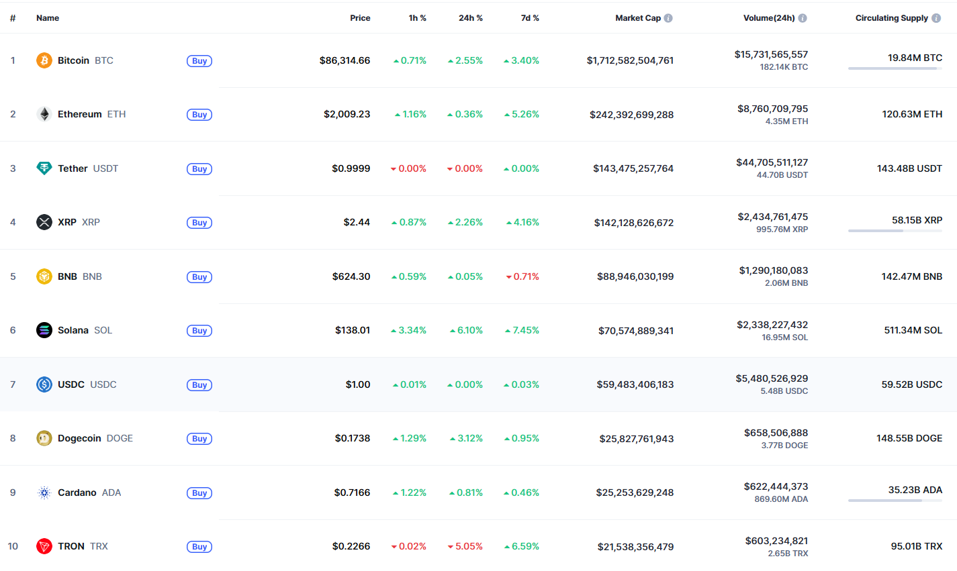The image size is (957, 571).
Task: Click the USDC logo icon
Action: pos(44,384)
